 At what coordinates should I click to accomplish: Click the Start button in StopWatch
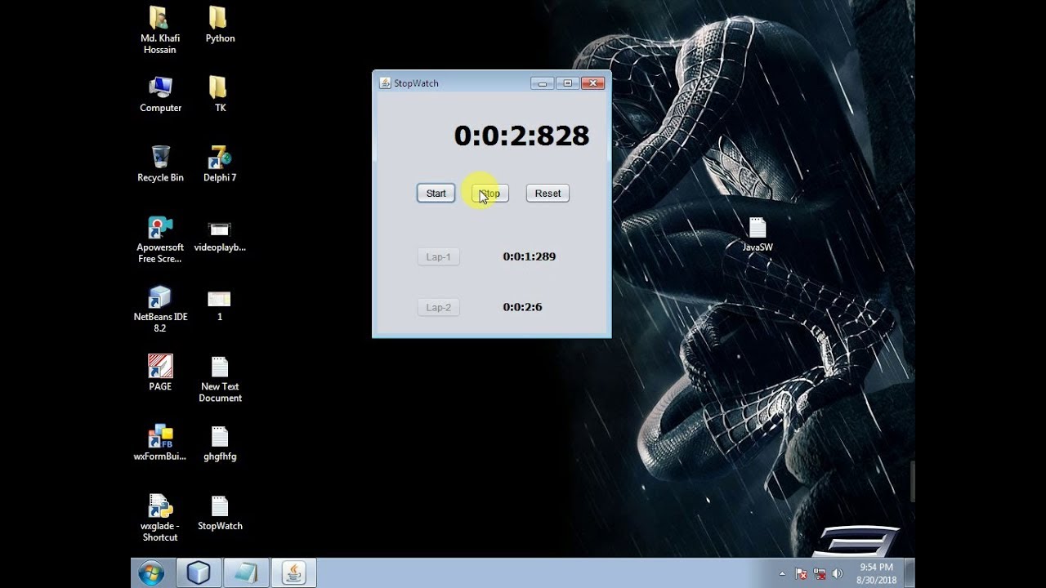pyautogui.click(x=436, y=194)
